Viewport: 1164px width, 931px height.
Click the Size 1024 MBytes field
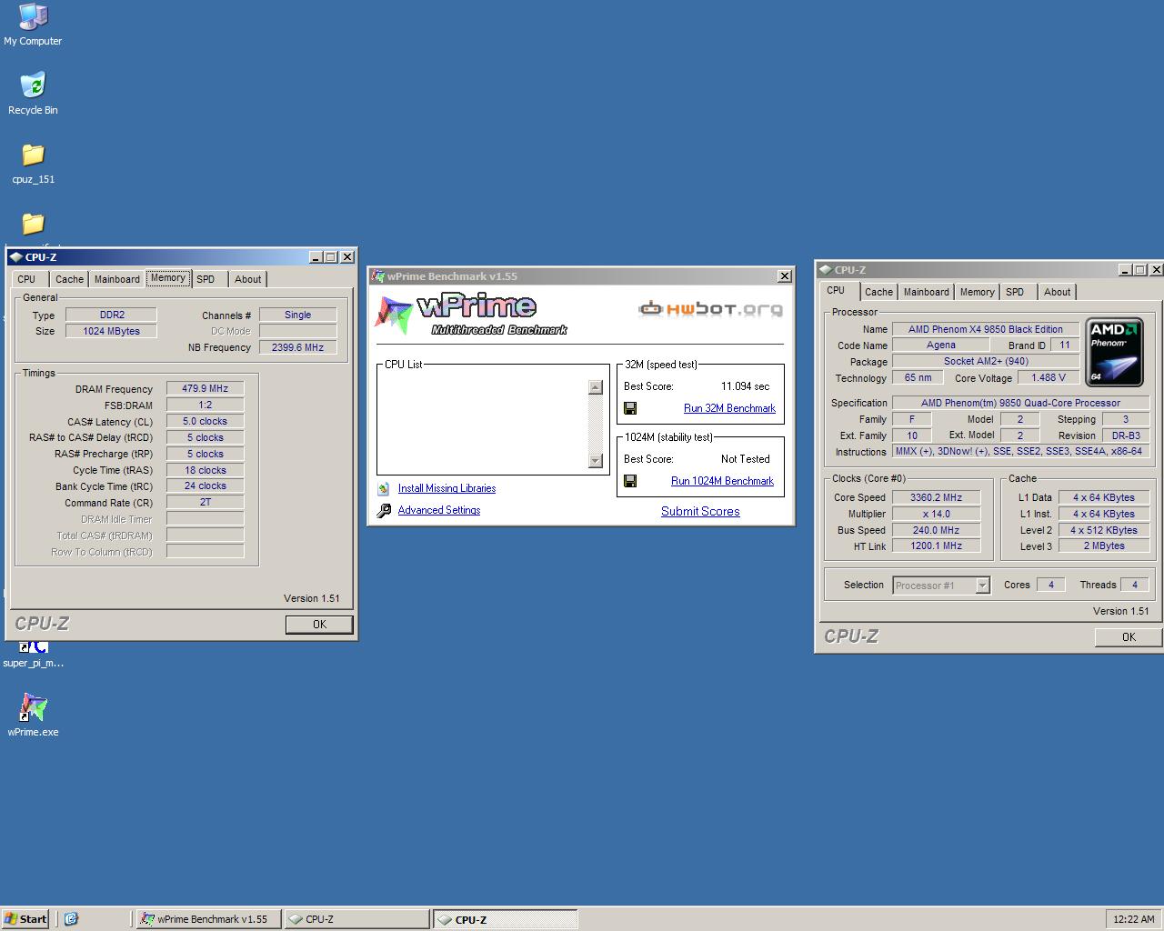pyautogui.click(x=112, y=331)
